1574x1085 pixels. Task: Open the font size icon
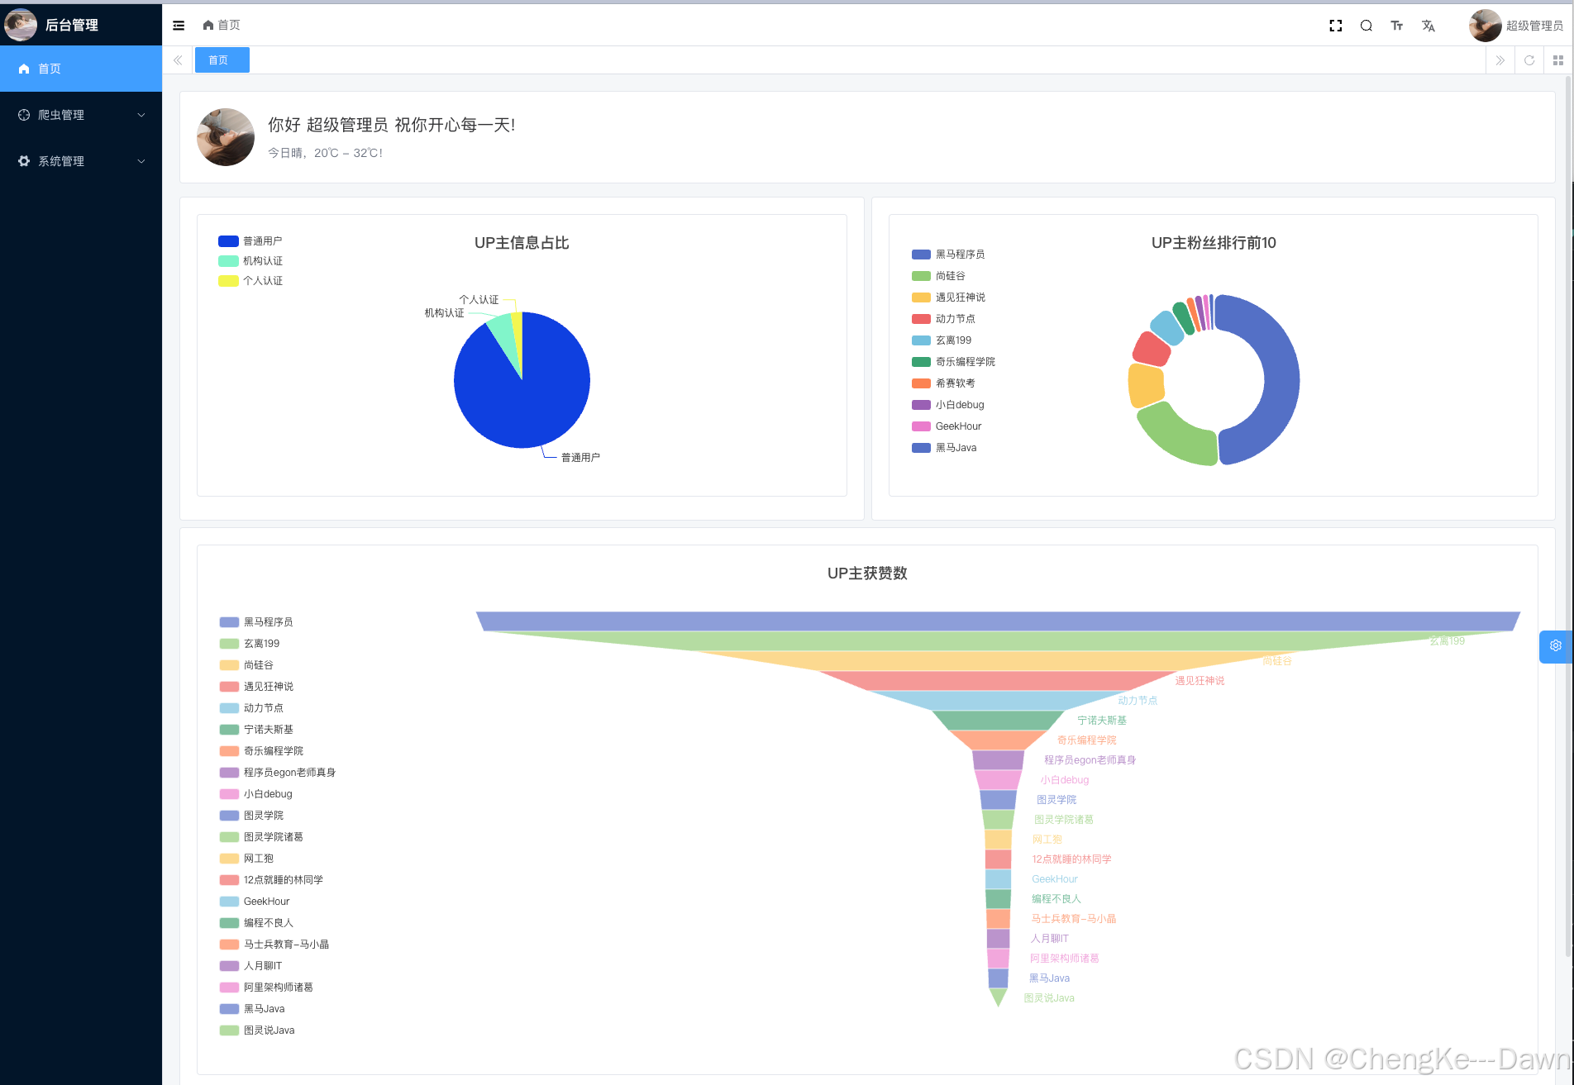(1397, 26)
